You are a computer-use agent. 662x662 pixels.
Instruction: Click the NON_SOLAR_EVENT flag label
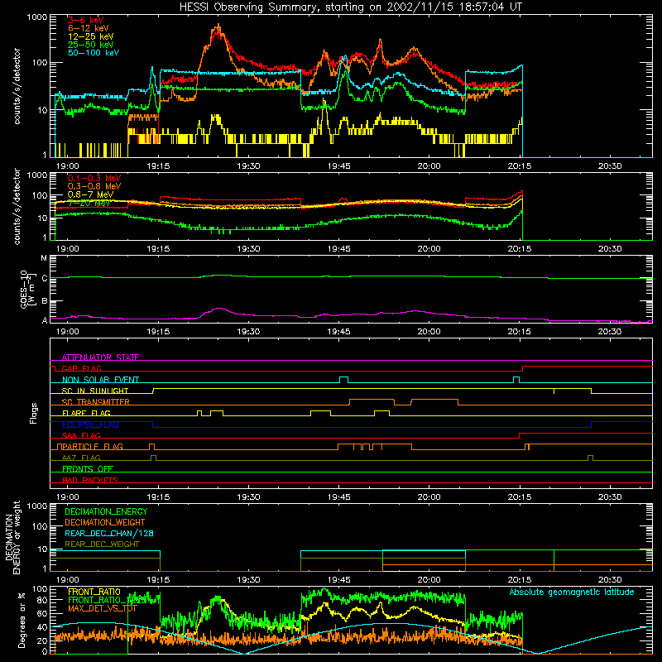click(x=100, y=380)
